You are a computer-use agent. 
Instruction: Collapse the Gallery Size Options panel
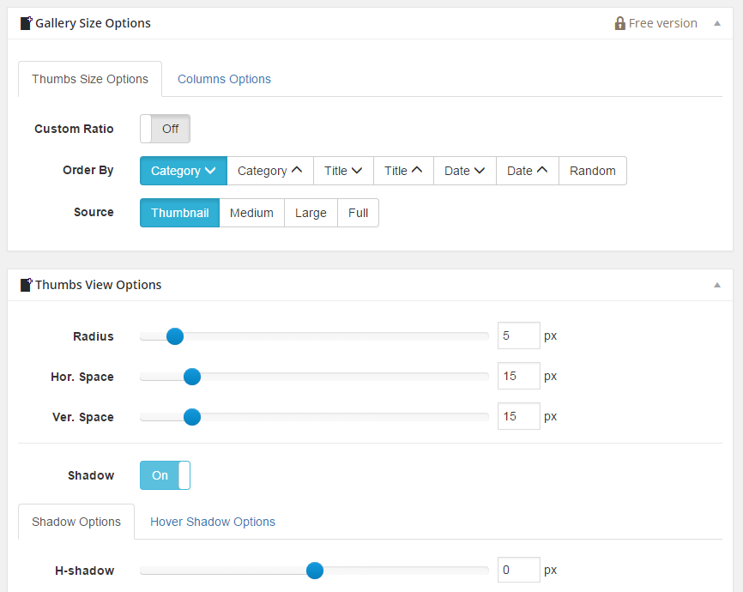(x=717, y=23)
